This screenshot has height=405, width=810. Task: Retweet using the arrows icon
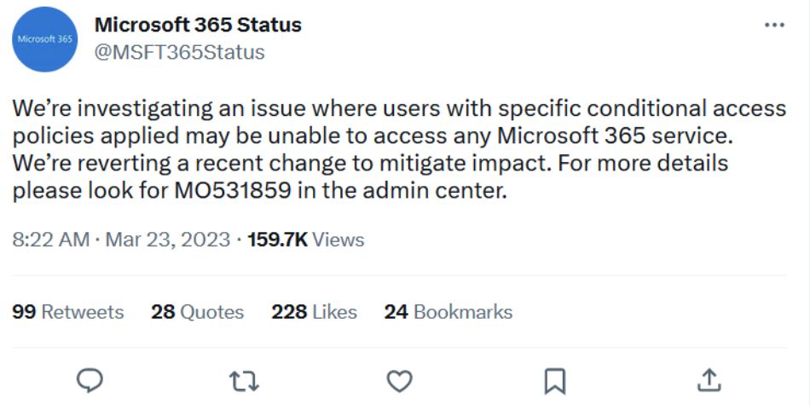[x=244, y=381]
